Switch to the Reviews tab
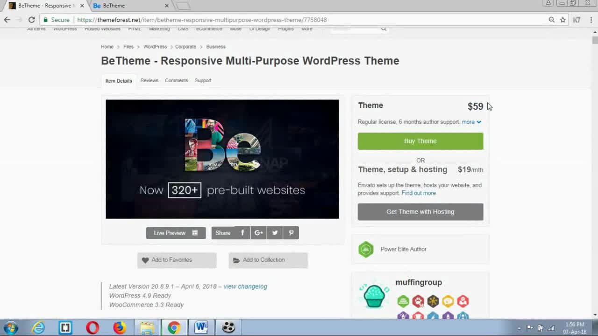Image resolution: width=598 pixels, height=336 pixels. coord(149,80)
